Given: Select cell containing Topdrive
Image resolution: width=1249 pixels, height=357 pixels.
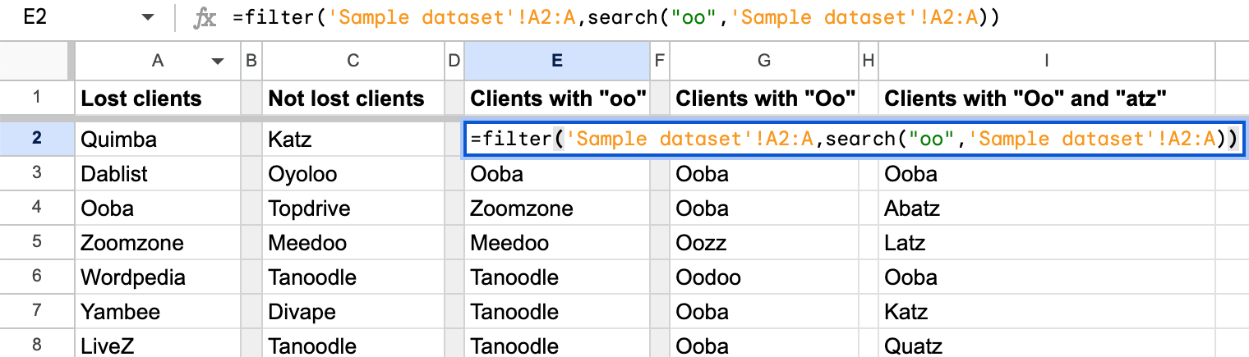Looking at the screenshot, I should pyautogui.click(x=353, y=208).
